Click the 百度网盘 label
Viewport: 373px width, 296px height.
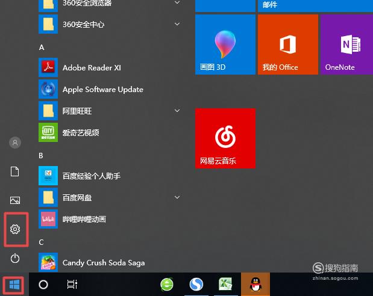click(77, 198)
